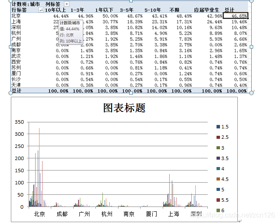Viewport: 279px width, 223px height.
Task: Select the legend entry labeled 4
Action: click(x=220, y=169)
